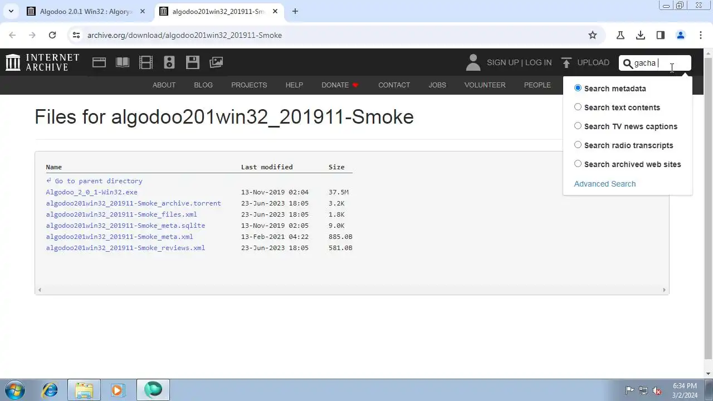Click the search magnifier icon

628,63
